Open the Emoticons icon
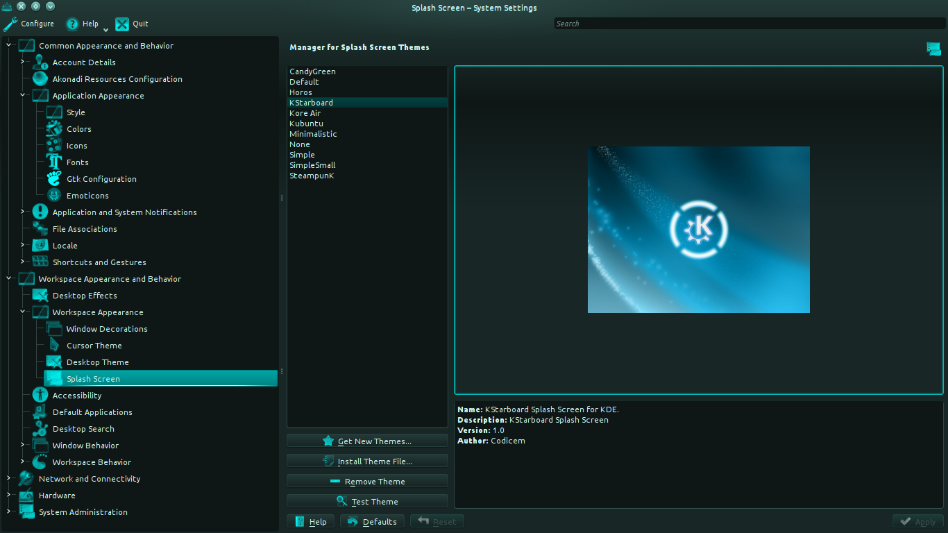 54,196
